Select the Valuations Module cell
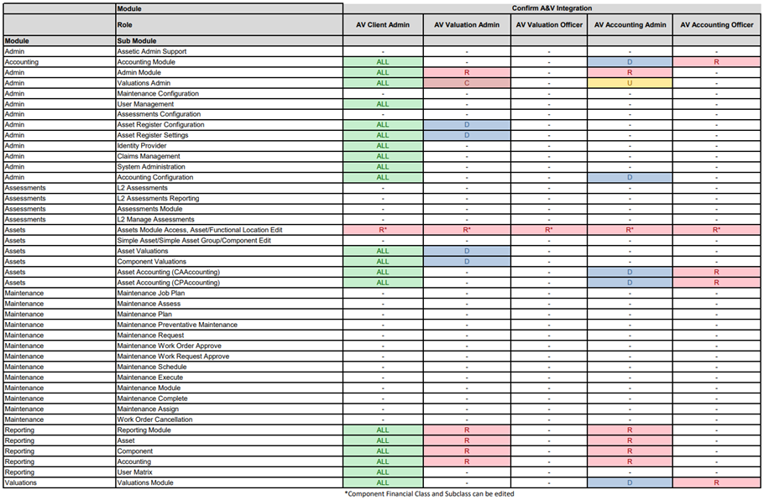The width and height of the screenshot is (769, 500). pyautogui.click(x=229, y=483)
